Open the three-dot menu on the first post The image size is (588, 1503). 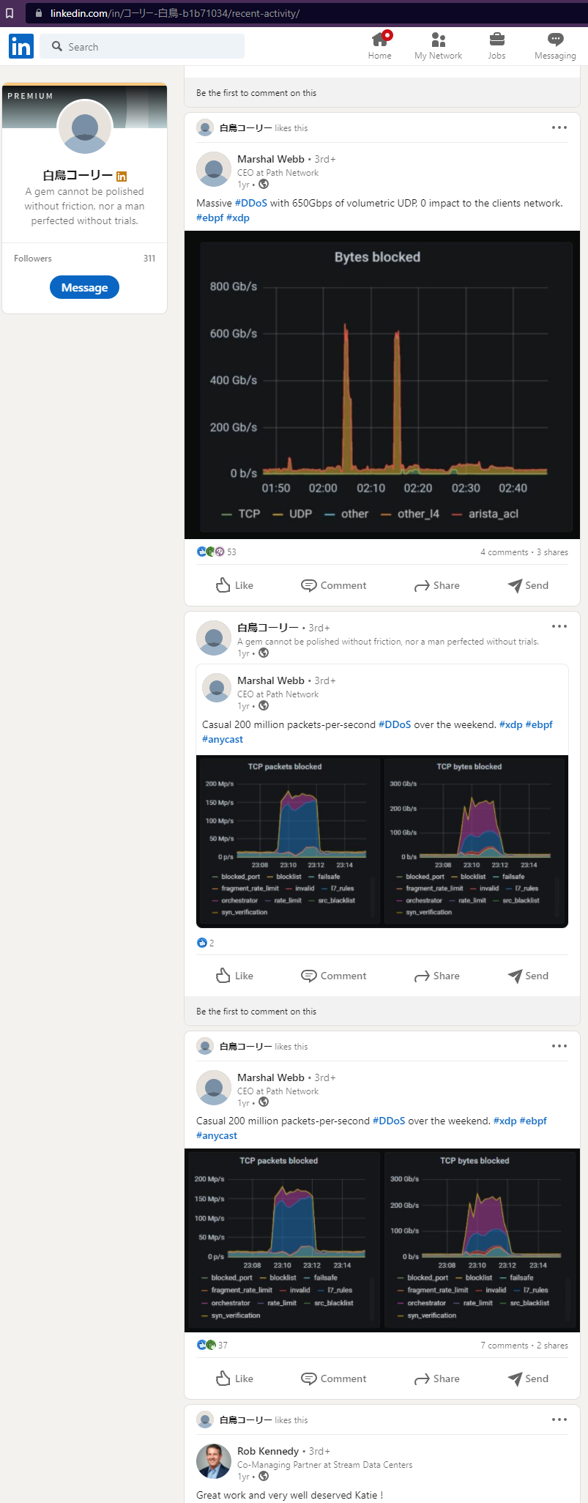(x=559, y=127)
